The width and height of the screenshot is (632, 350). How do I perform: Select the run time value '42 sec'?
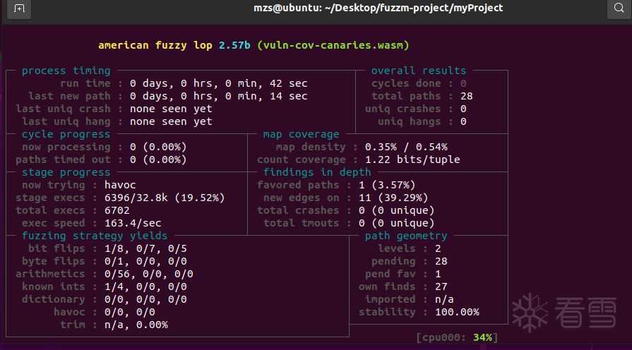point(289,83)
